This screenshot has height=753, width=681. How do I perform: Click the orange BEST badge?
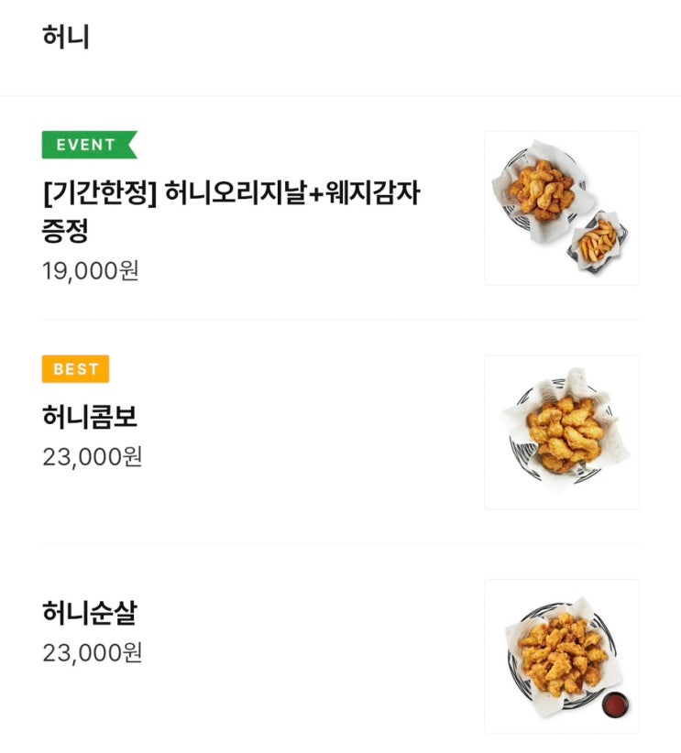point(75,369)
